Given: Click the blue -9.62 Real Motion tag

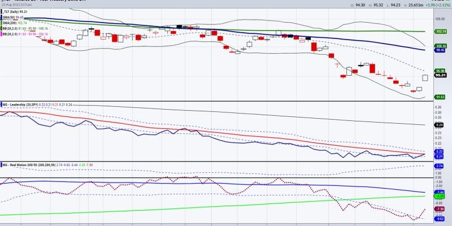Looking at the screenshot, I should [440, 219].
